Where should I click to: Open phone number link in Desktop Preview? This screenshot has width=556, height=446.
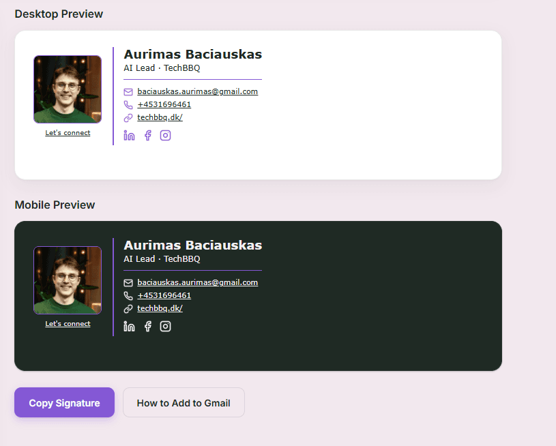(x=164, y=104)
